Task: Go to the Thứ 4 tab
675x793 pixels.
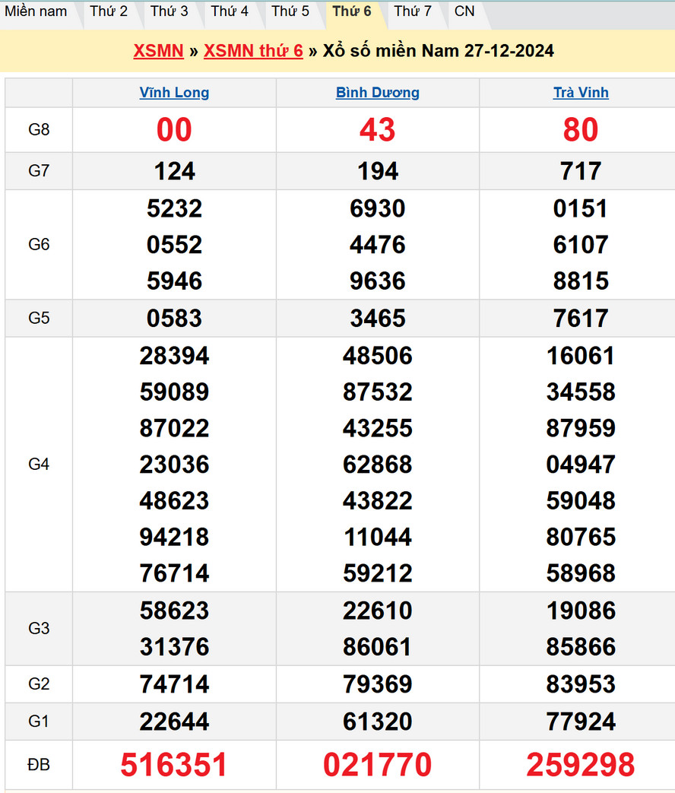Action: click(x=230, y=11)
